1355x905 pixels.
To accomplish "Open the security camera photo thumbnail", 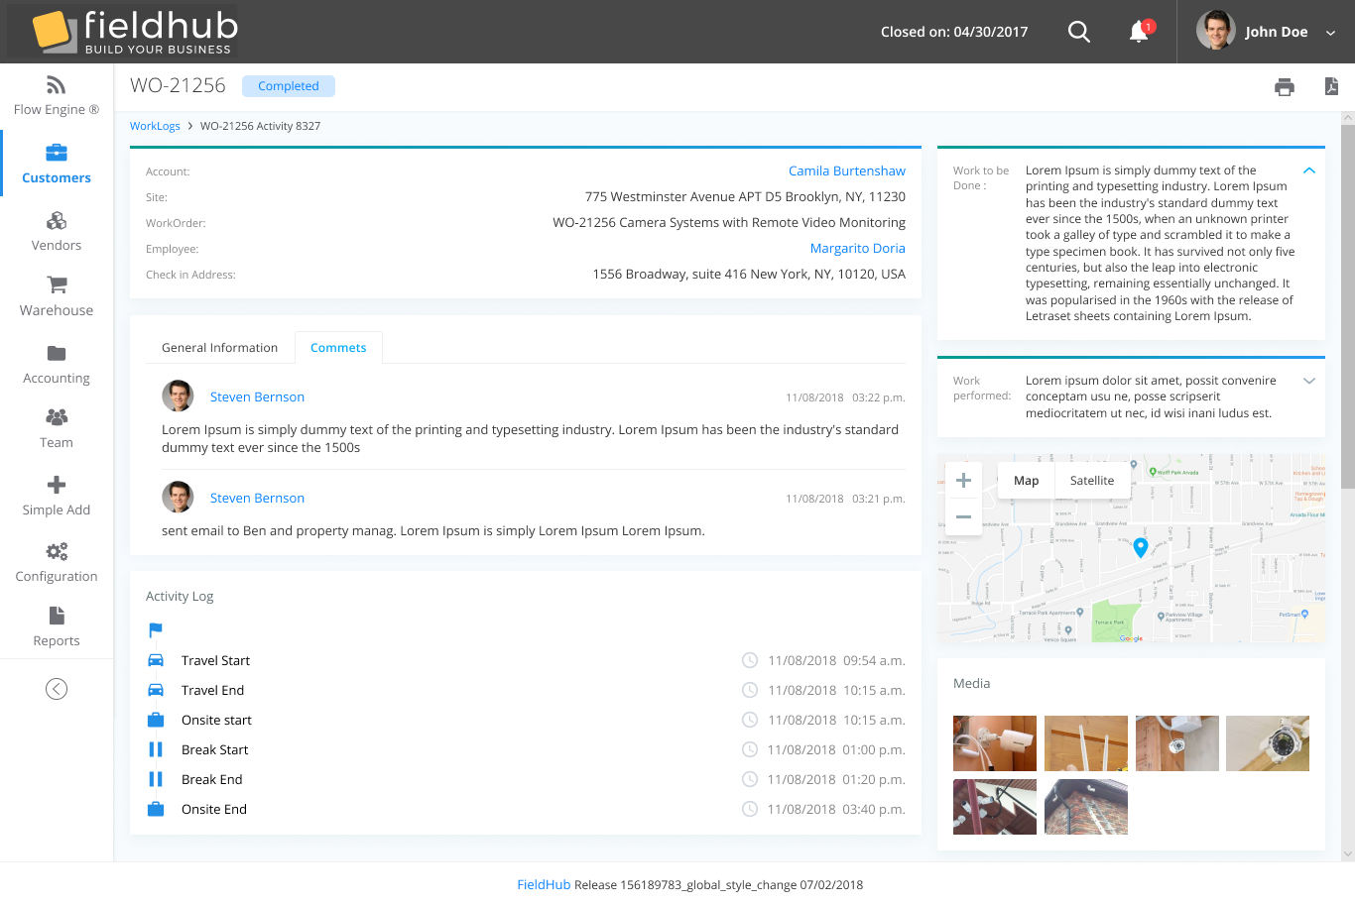I will (x=995, y=743).
